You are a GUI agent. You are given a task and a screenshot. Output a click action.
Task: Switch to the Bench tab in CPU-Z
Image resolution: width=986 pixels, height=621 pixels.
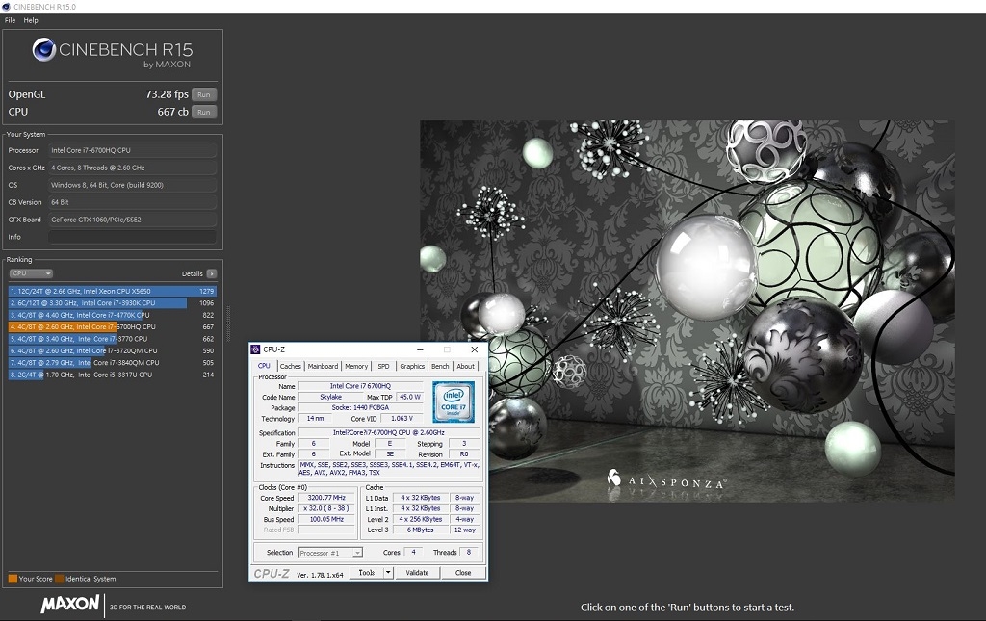[440, 366]
